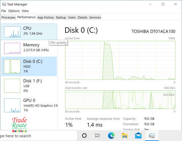Image resolution: width=182 pixels, height=141 pixels.
Task: Open Disk 1 (F:) USB panel
Action: point(29,86)
